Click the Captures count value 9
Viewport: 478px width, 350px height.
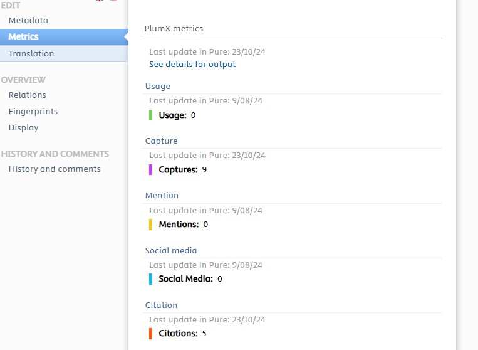tap(204, 169)
